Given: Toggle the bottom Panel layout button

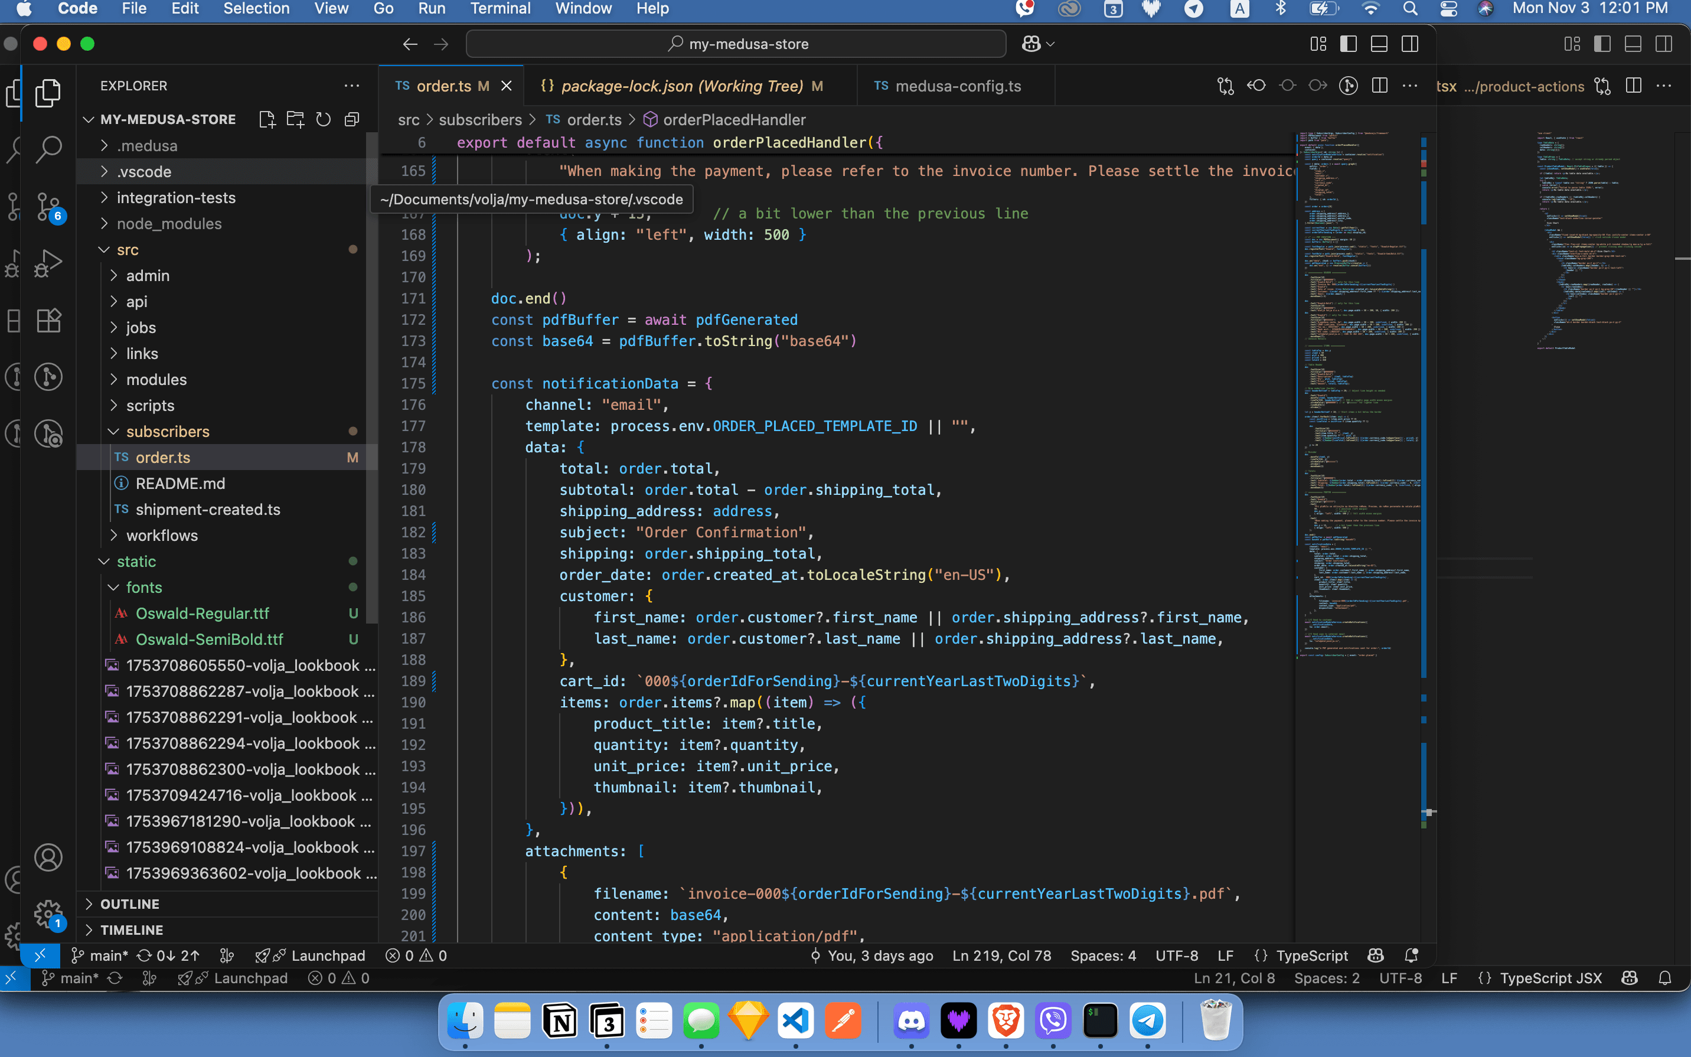Looking at the screenshot, I should (1379, 44).
